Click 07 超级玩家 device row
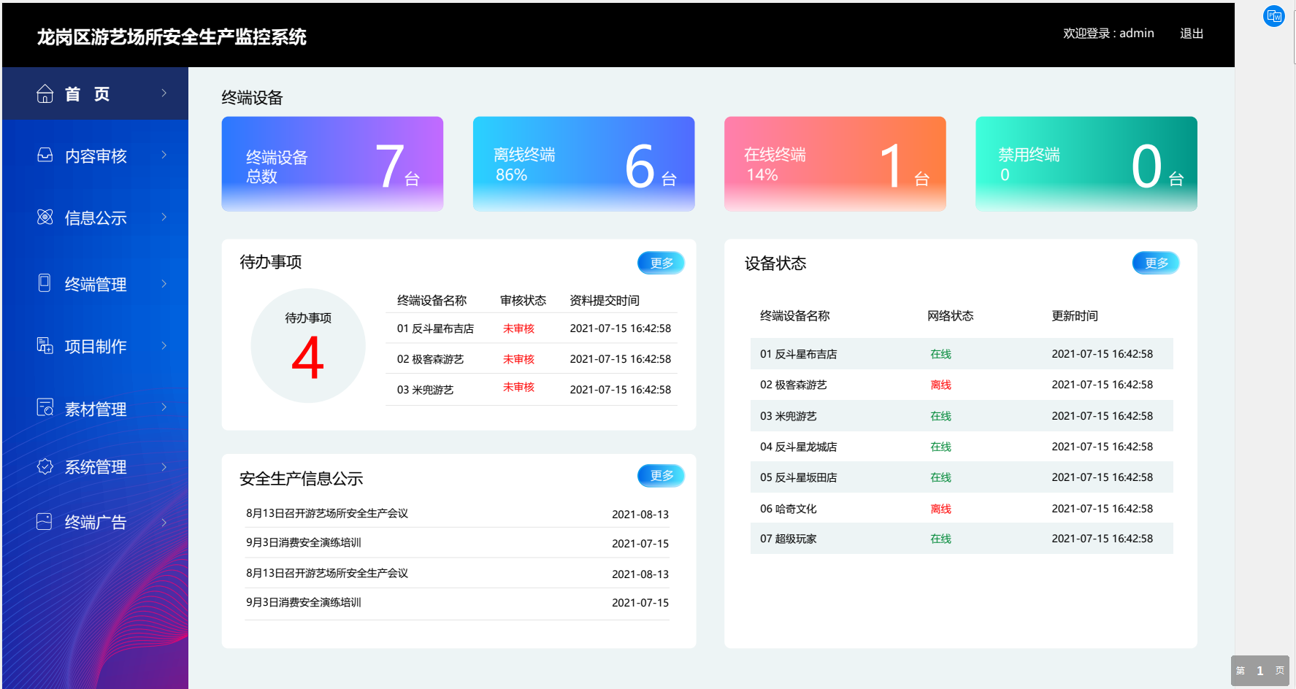This screenshot has height=689, width=1296. [962, 539]
